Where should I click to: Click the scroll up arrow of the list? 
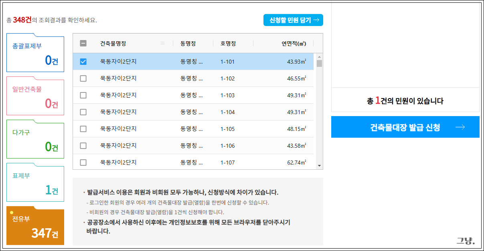319,56
